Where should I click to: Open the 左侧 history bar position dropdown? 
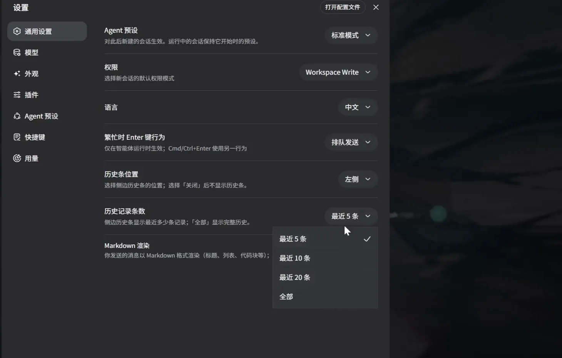pyautogui.click(x=358, y=179)
